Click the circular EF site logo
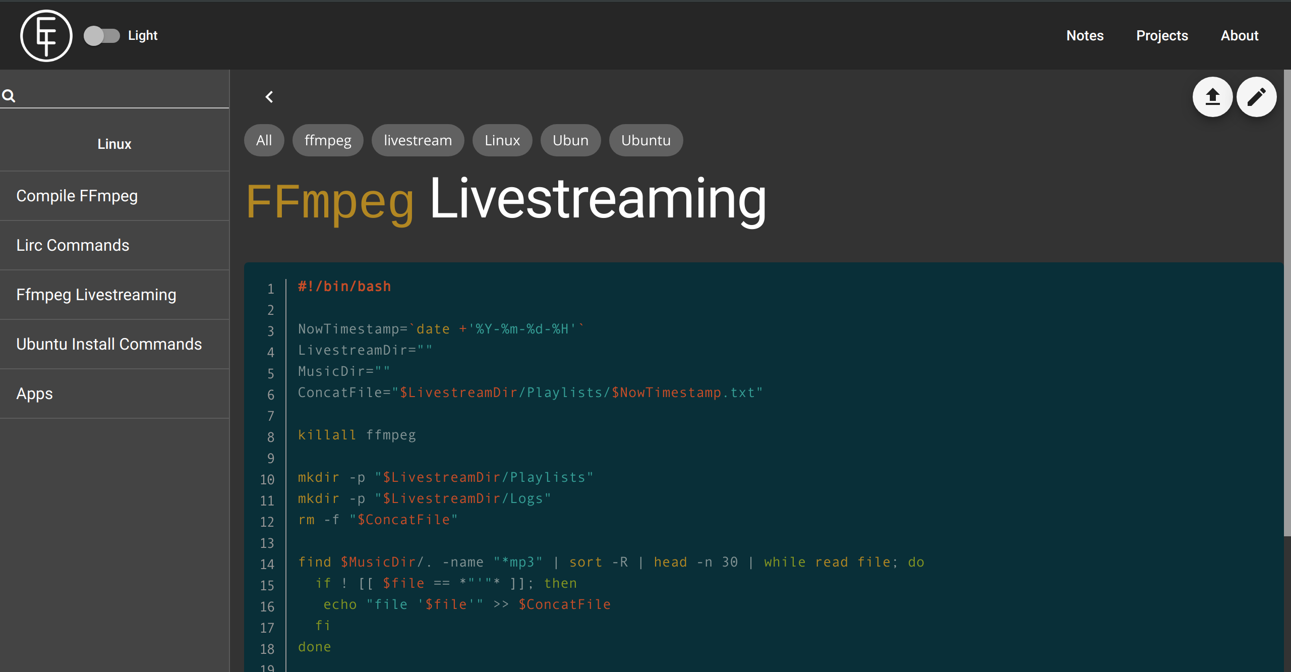 (x=46, y=36)
